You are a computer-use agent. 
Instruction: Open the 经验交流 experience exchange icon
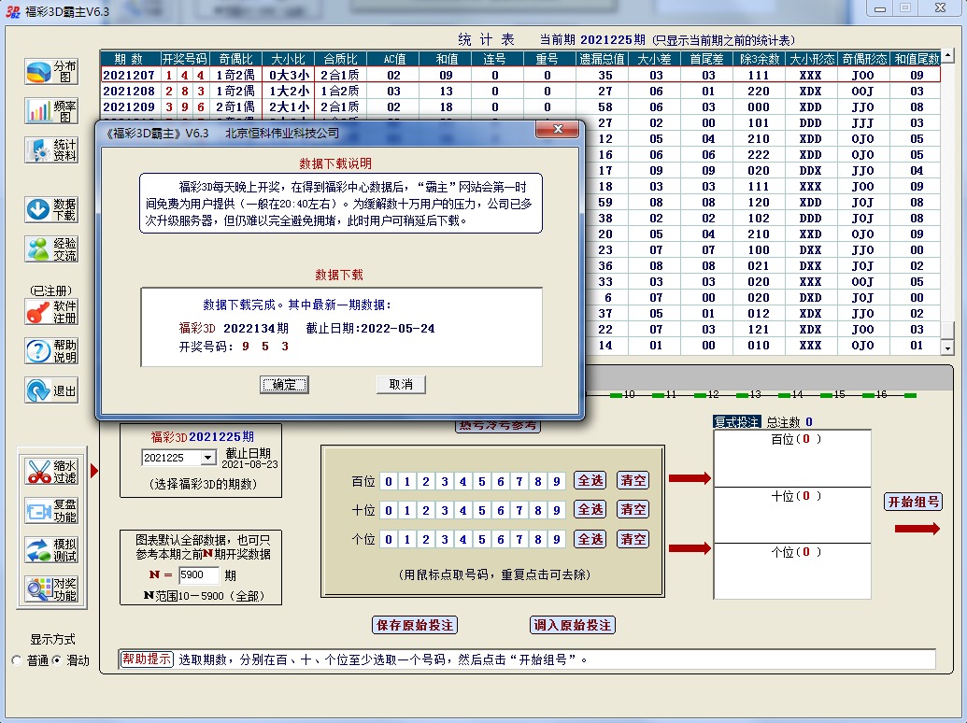pos(51,248)
